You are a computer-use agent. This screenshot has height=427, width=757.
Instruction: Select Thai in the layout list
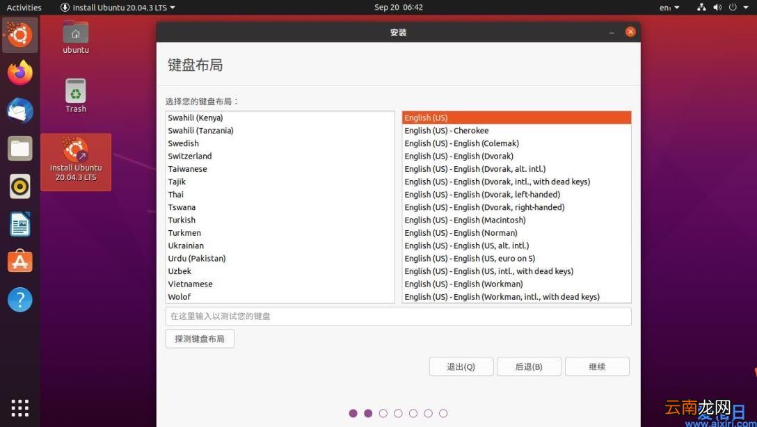click(x=280, y=195)
